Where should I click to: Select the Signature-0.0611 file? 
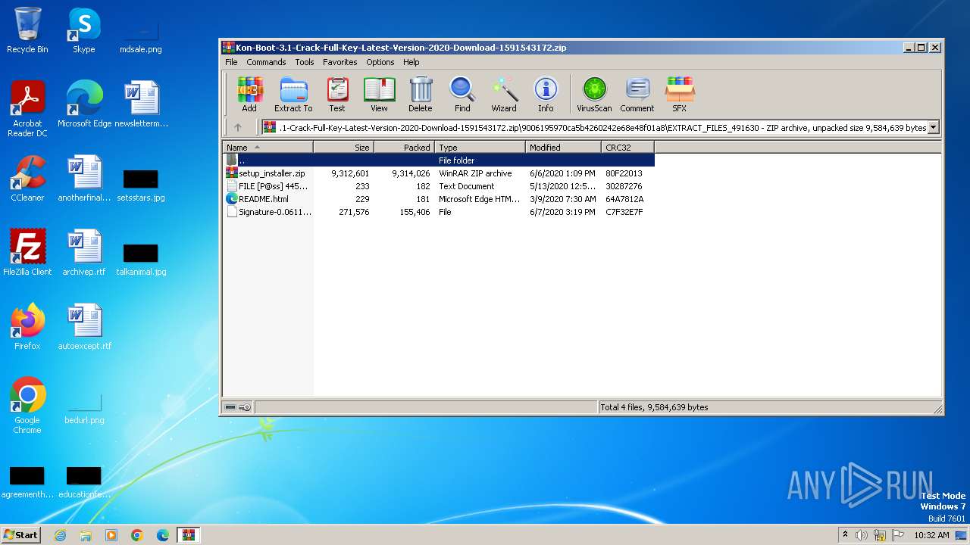tap(439, 212)
